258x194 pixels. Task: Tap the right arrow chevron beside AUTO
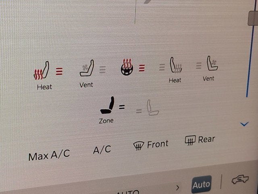[x=177, y=188]
